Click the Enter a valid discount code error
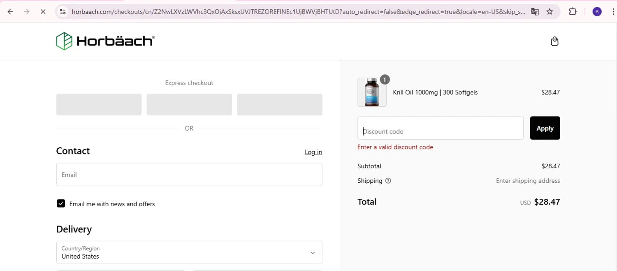Image resolution: width=617 pixels, height=271 pixels. pos(395,147)
